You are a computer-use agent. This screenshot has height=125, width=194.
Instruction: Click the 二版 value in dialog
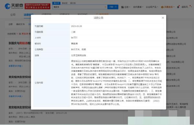click(73, 32)
